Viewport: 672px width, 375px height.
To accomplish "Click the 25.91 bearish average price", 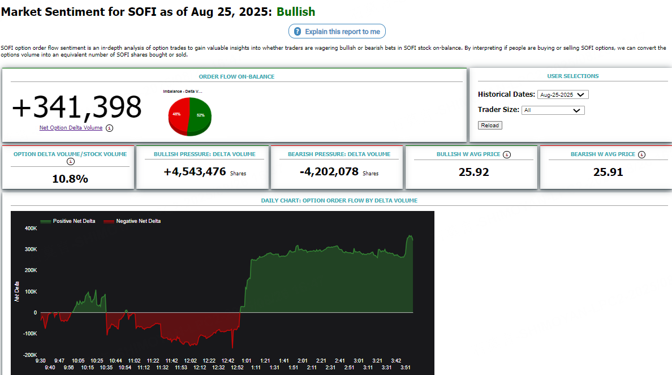I will pos(608,173).
